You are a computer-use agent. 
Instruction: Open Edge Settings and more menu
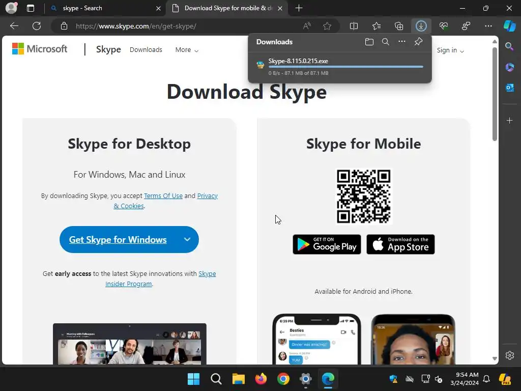pyautogui.click(x=488, y=26)
